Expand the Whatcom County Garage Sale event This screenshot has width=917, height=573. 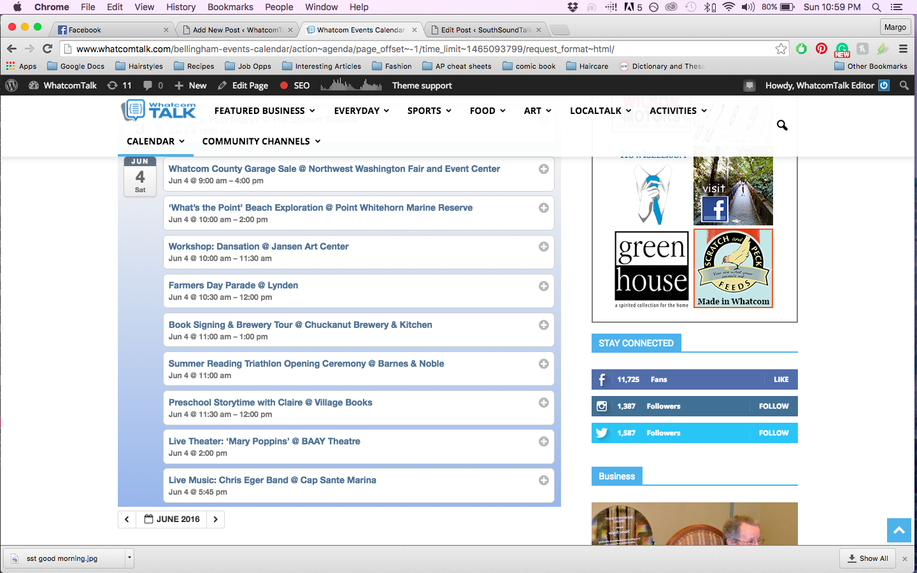click(x=544, y=169)
